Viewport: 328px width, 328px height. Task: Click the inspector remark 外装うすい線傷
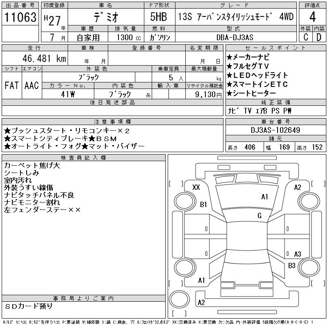tap(28, 188)
